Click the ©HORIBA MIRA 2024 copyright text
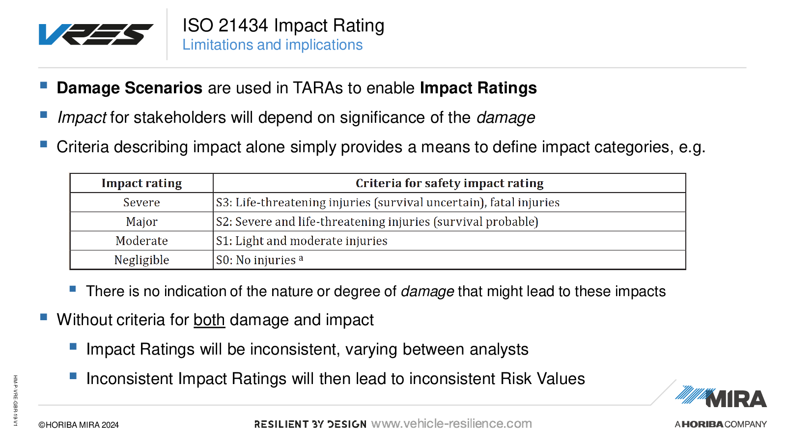The width and height of the screenshot is (786, 442). [79, 425]
